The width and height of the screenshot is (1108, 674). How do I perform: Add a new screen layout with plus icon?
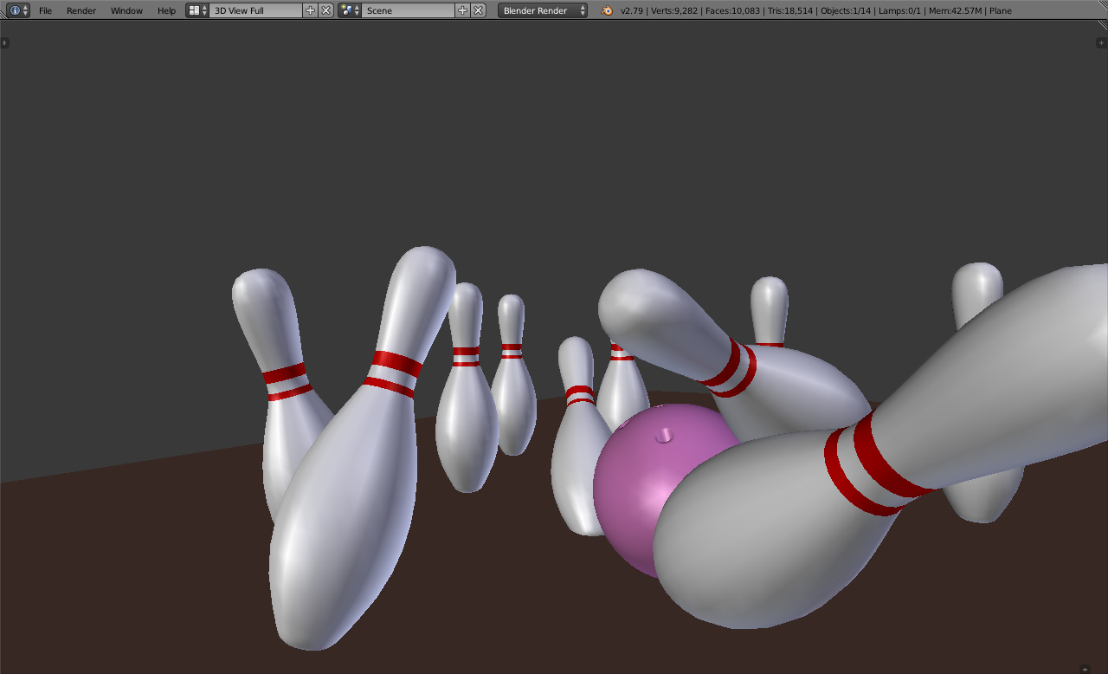click(311, 10)
